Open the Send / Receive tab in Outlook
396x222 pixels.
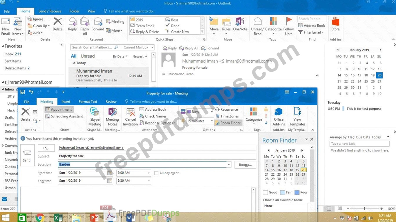(x=50, y=11)
